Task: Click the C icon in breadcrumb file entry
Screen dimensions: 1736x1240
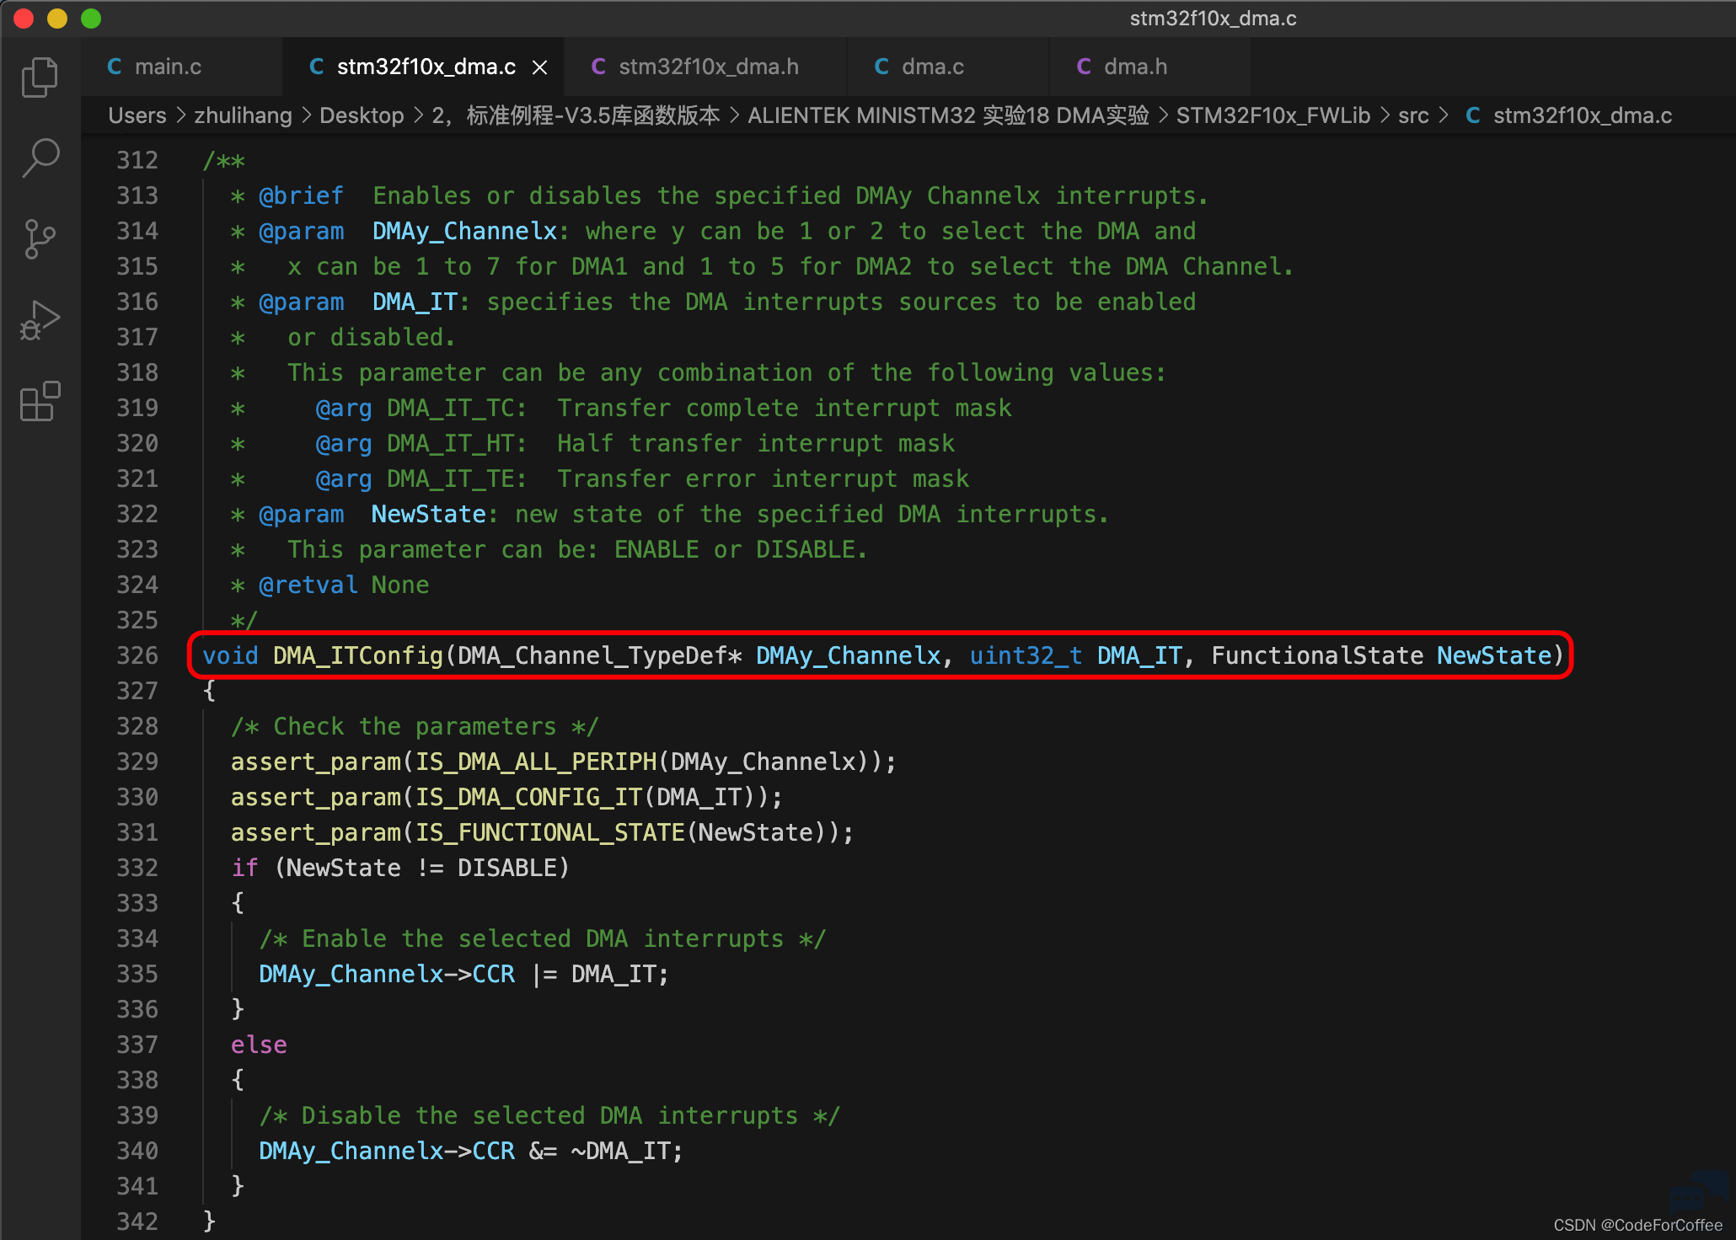Action: pyautogui.click(x=1473, y=115)
